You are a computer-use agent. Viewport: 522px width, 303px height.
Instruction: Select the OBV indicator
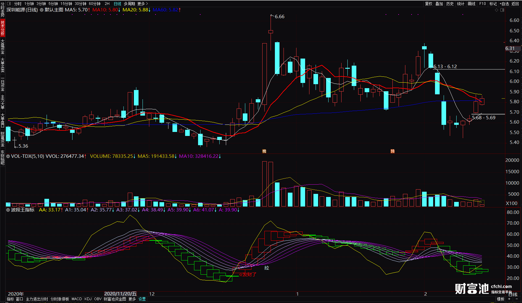[98, 299]
